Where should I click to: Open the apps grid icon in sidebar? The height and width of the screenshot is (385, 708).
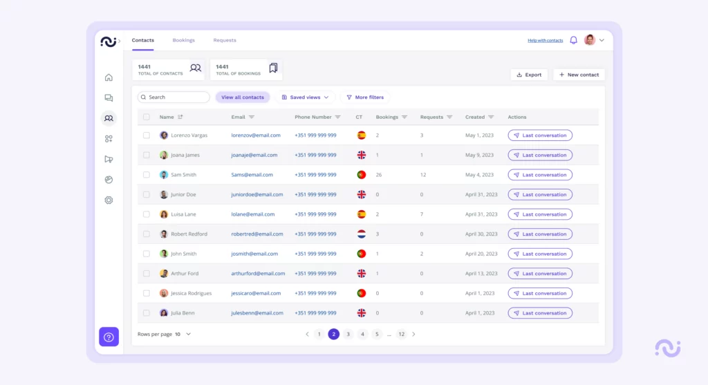(109, 139)
